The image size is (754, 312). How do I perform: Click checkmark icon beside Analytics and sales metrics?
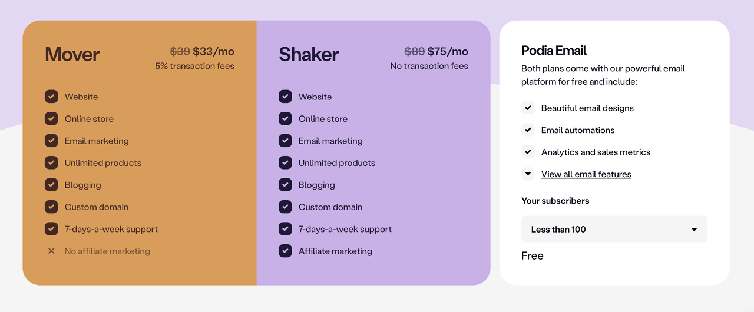[x=528, y=152]
